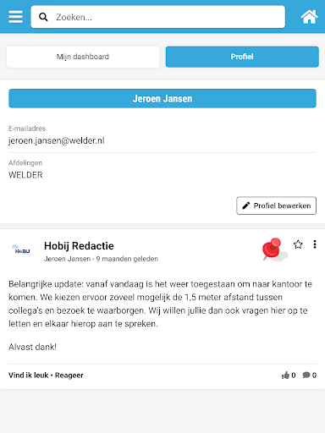Click Vind ik leuk on the post
The width and height of the screenshot is (325, 433).
coord(28,375)
